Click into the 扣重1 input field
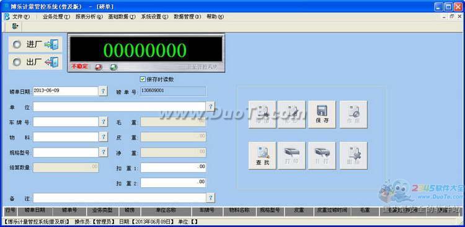465x227 pixels. pyautogui.click(x=173, y=167)
